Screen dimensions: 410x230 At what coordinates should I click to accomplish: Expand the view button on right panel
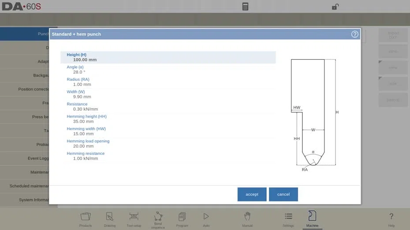point(393,68)
